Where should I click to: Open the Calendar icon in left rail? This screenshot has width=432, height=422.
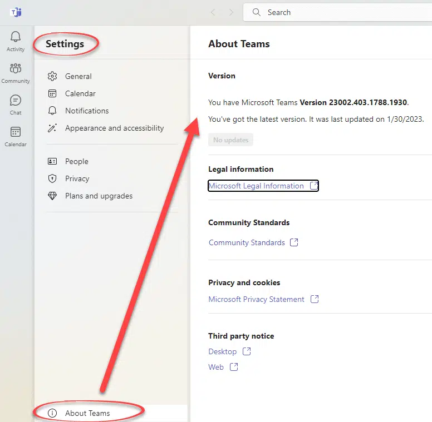(x=16, y=132)
